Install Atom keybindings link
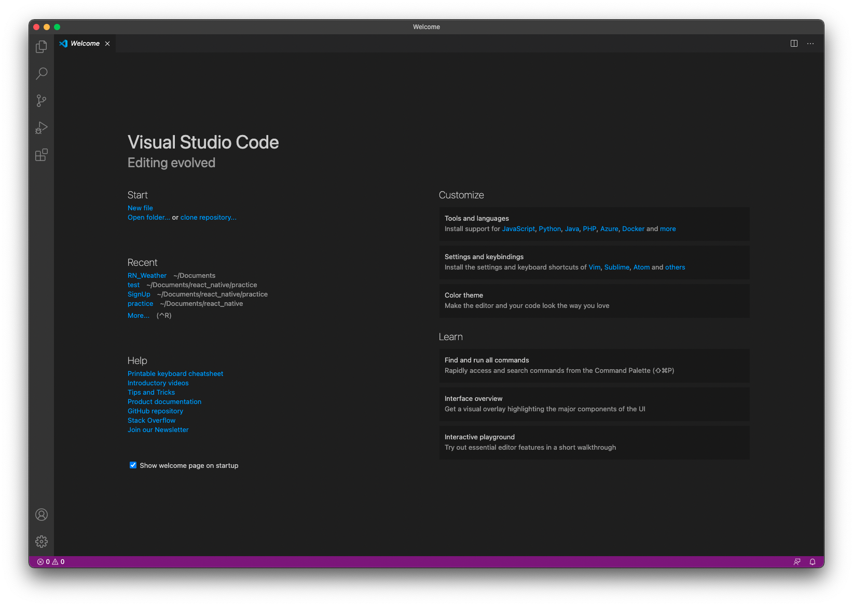853x606 pixels. (641, 267)
